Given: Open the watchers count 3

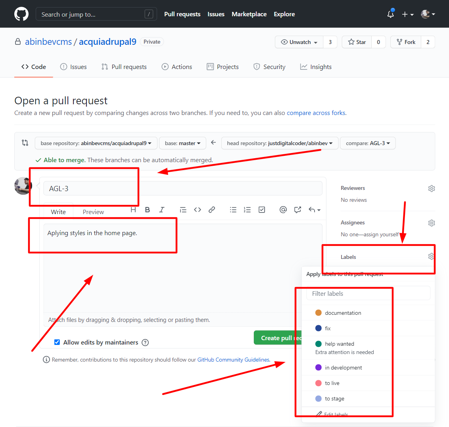Looking at the screenshot, I should tap(330, 42).
